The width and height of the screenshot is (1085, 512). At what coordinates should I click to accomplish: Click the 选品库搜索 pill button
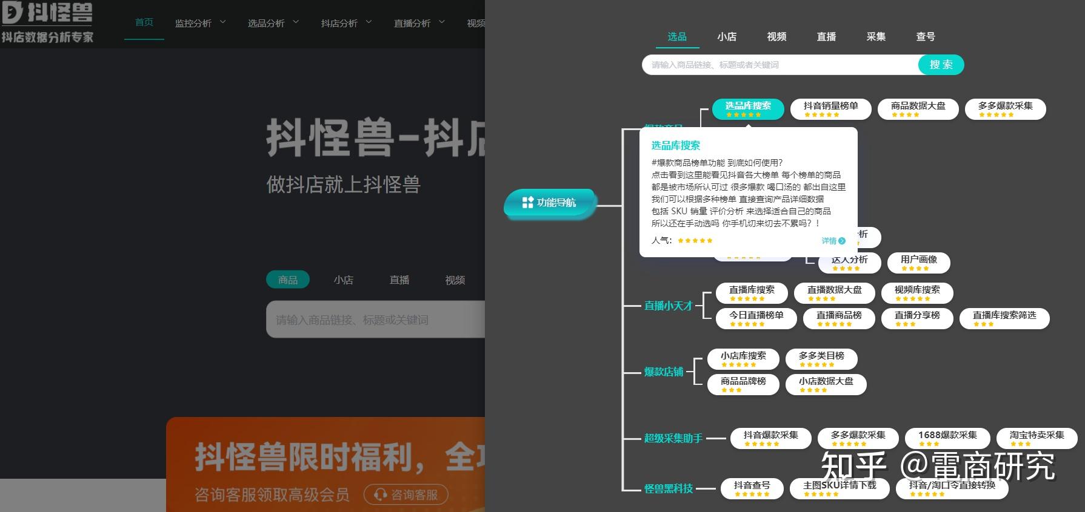748,109
